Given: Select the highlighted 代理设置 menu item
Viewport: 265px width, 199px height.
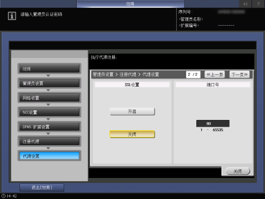Looking at the screenshot, I should tap(49, 156).
